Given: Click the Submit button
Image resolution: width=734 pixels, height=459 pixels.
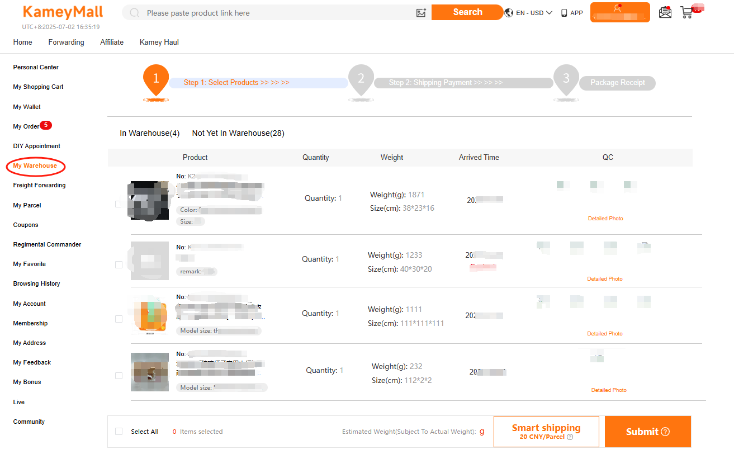Looking at the screenshot, I should click(x=648, y=432).
